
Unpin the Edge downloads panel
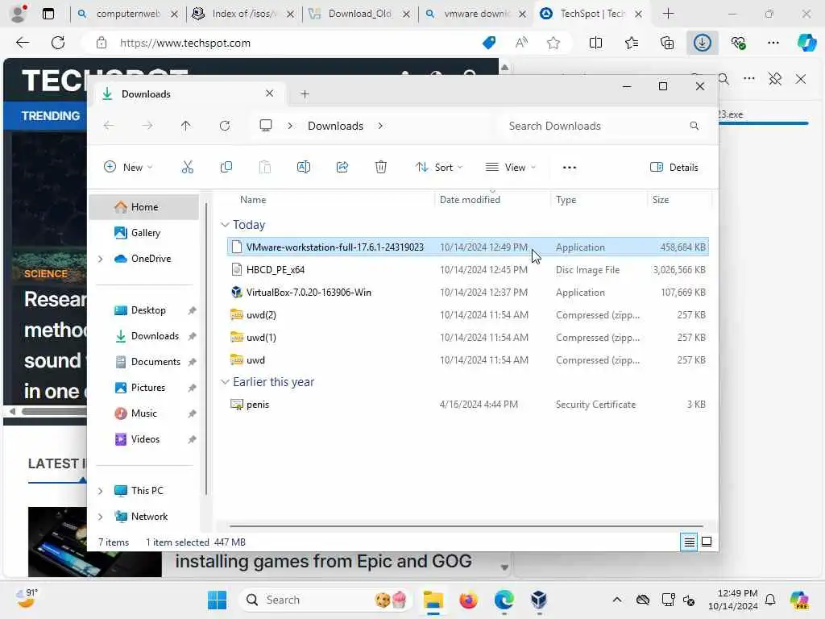click(x=774, y=80)
